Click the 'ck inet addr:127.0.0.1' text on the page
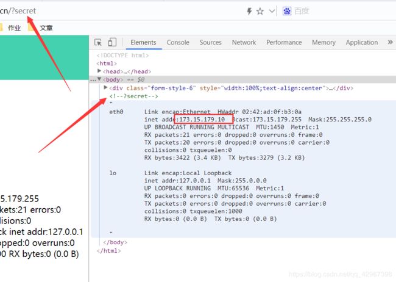 [x=41, y=231]
